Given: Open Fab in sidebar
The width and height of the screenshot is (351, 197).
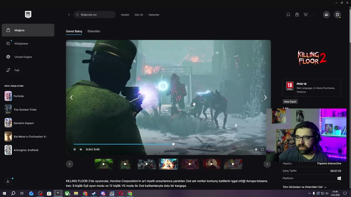Looking at the screenshot, I should (x=28, y=70).
